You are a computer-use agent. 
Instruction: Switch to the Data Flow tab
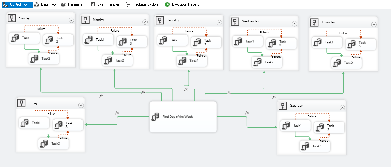coord(45,4)
